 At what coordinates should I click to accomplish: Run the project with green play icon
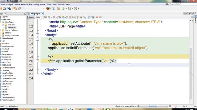point(63,9)
